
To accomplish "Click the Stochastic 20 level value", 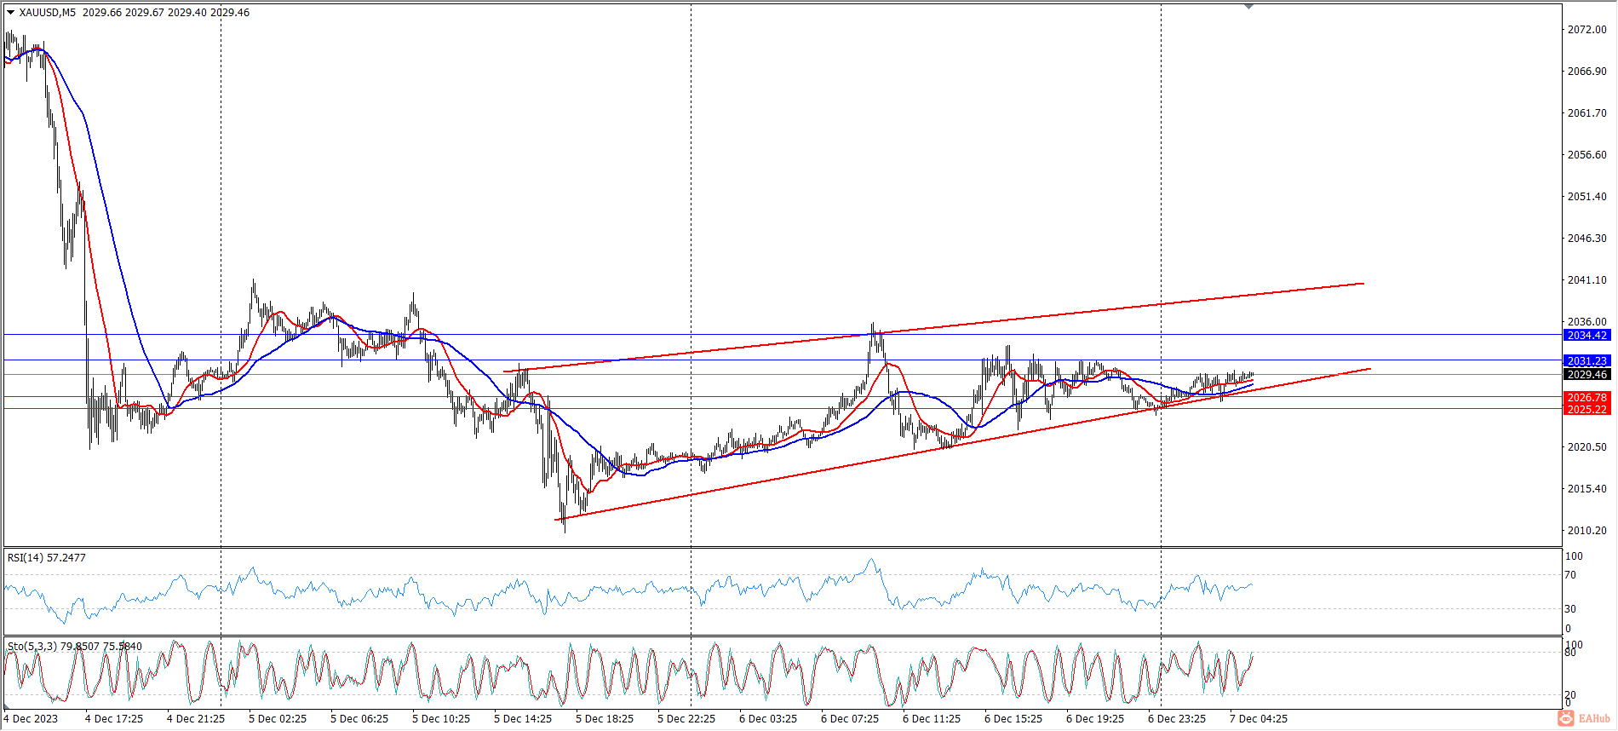I will click(1571, 695).
